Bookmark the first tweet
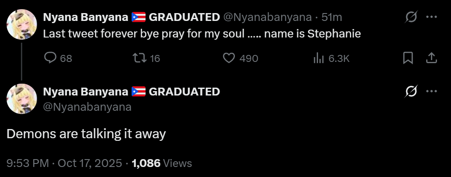This screenshot has height=177, width=451. tap(408, 58)
